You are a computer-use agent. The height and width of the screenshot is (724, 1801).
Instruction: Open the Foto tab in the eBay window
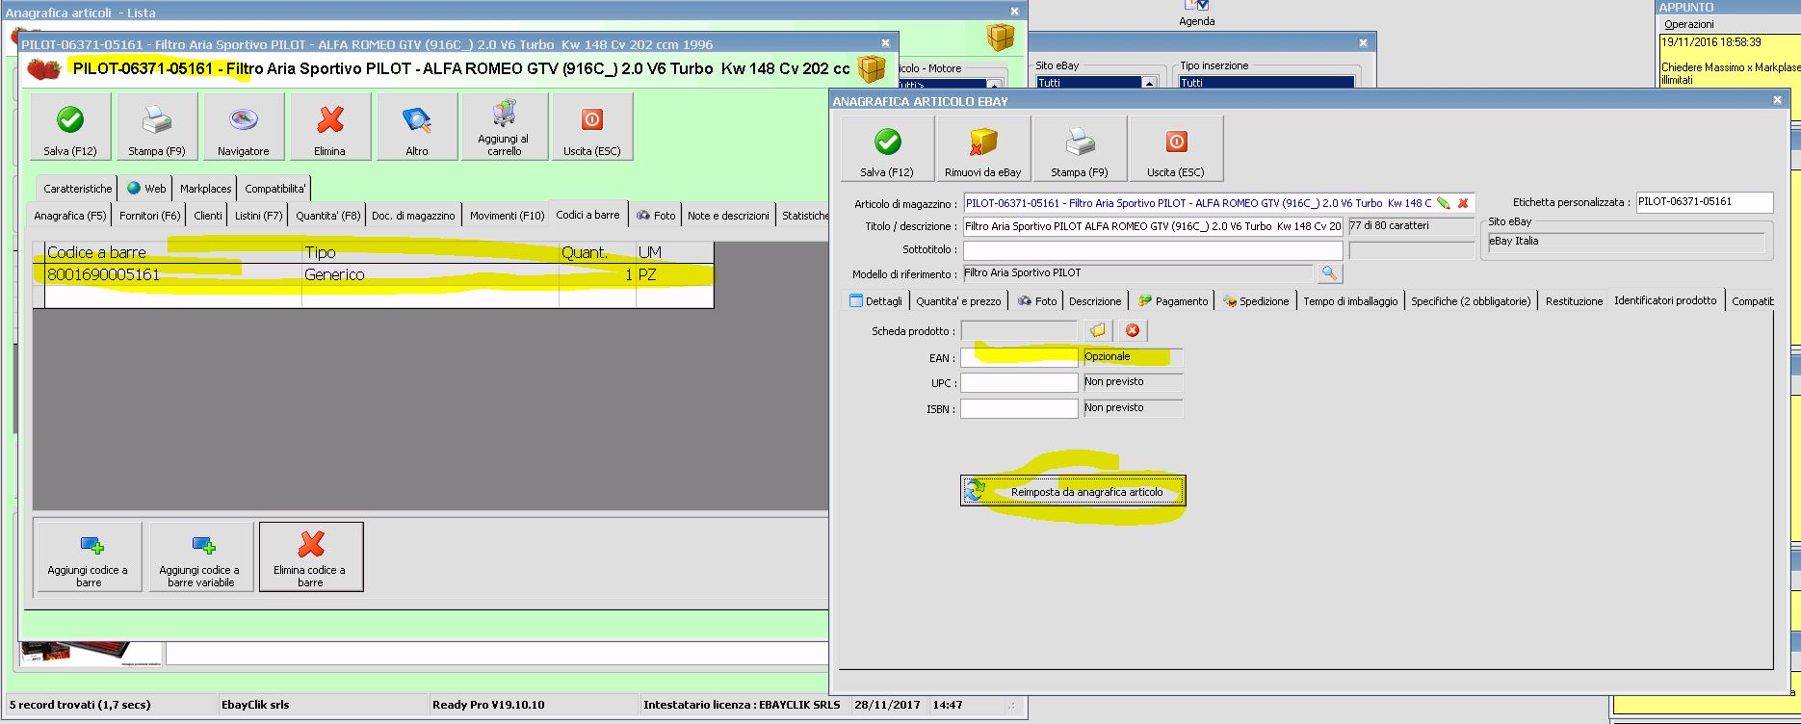1036,301
